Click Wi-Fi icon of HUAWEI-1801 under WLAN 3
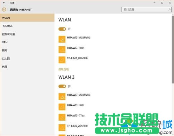Viewport: 174px width, 136px height. click(62, 107)
